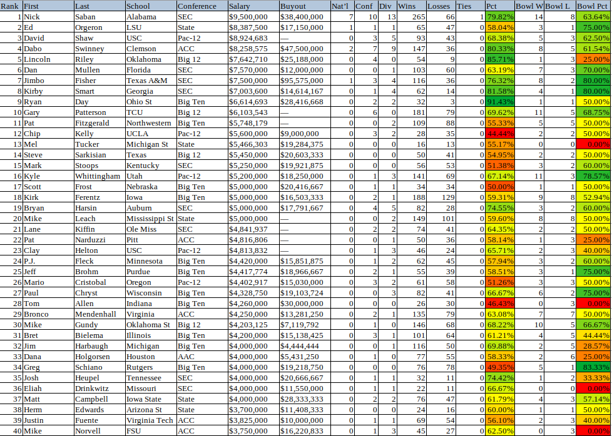This screenshot has height=436, width=612.
Task: Select the "Losses" column header
Action: point(441,6)
